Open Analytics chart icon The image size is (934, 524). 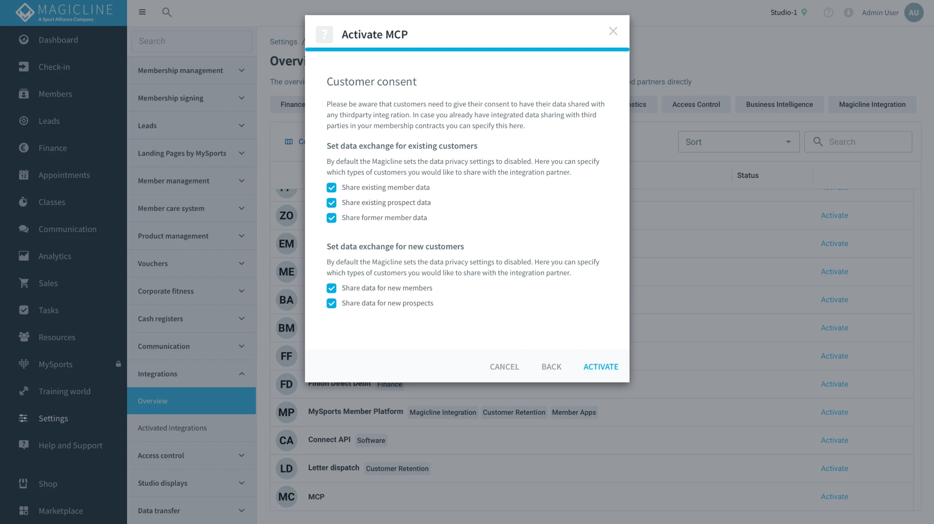tap(24, 256)
